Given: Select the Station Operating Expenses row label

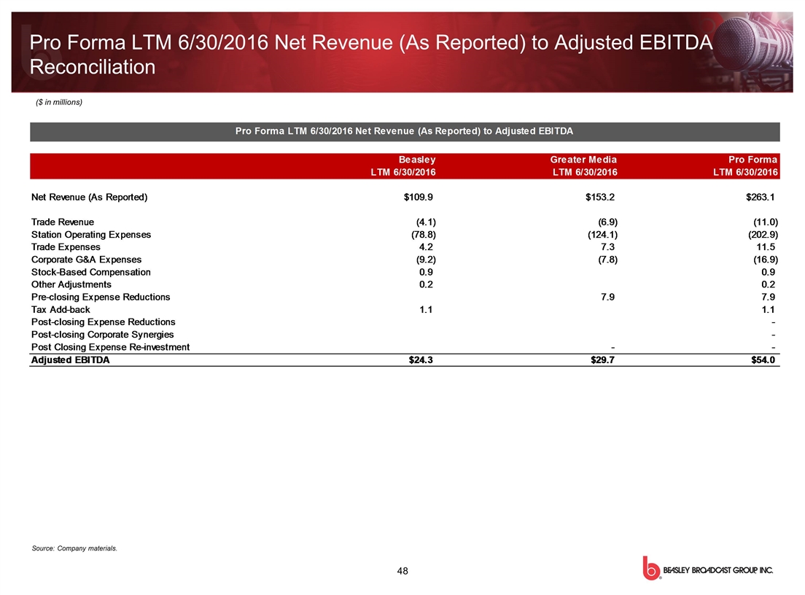Looking at the screenshot, I should (x=90, y=234).
